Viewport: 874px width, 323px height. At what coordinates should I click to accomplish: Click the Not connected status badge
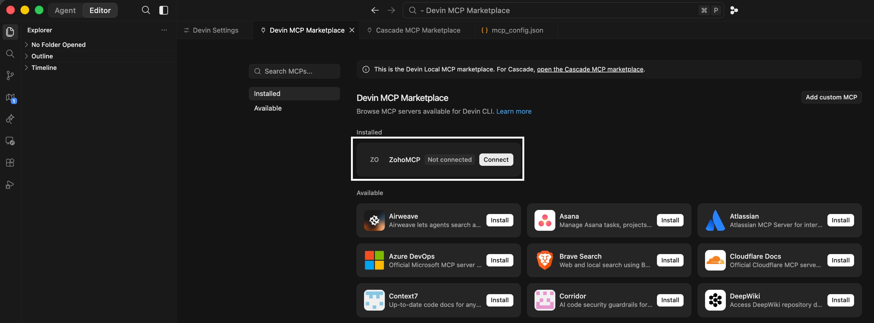tap(449, 159)
